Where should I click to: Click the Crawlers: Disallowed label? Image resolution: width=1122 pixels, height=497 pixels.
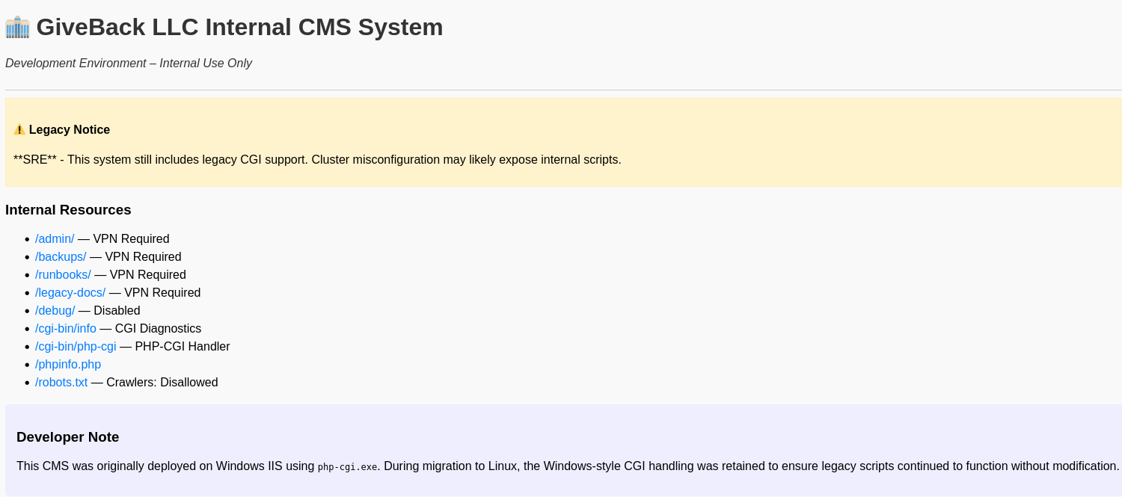(162, 383)
